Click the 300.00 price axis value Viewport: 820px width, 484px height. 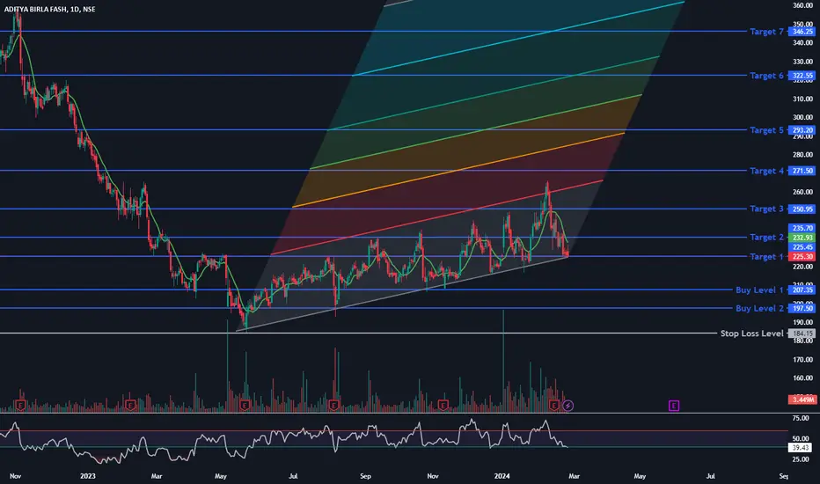tap(802, 117)
